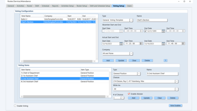
Task: Select the Ballot 2 vote row
Action: coord(58,19)
